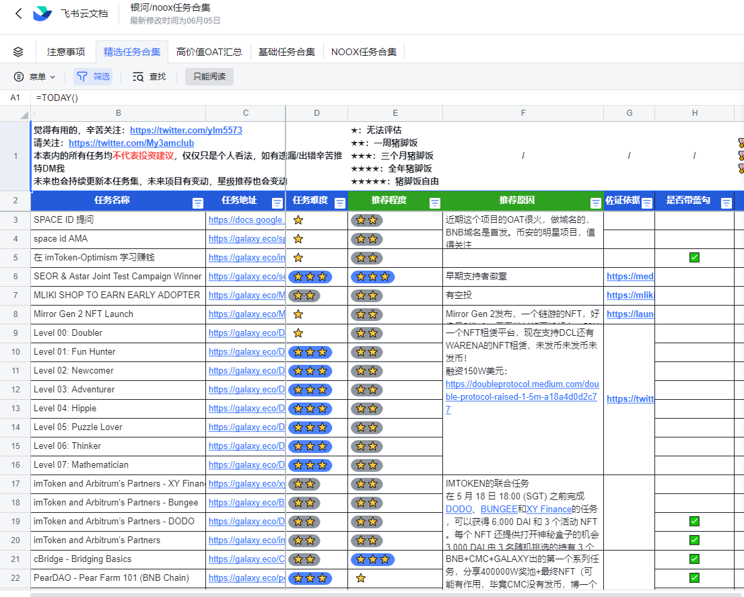The image size is (744, 597).
Task: Click cell Level 07: Mathematician
Action: click(x=118, y=464)
